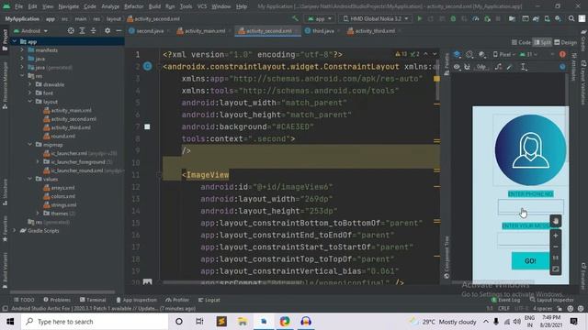This screenshot has height=330, width=588.
Task: Click the Make Project hammer icon
Action: pos(296,18)
